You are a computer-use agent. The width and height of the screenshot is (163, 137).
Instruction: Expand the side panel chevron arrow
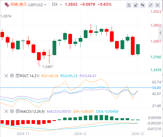[x=160, y=33]
